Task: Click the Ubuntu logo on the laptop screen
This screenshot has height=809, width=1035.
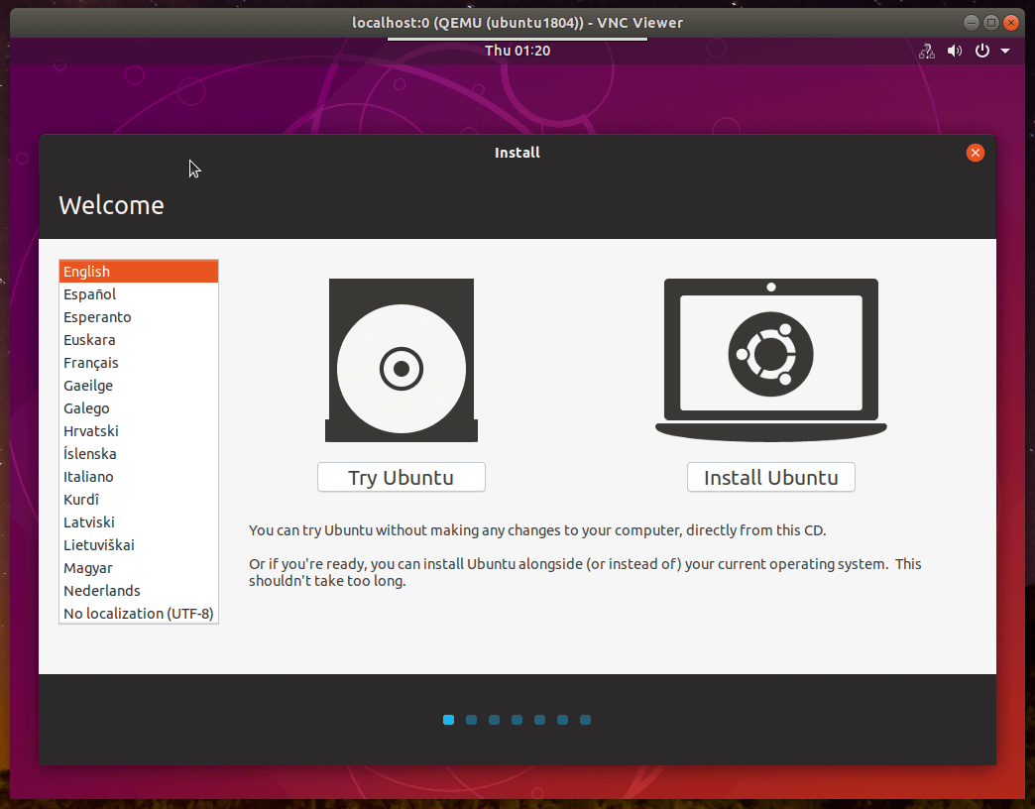Action: [x=770, y=355]
